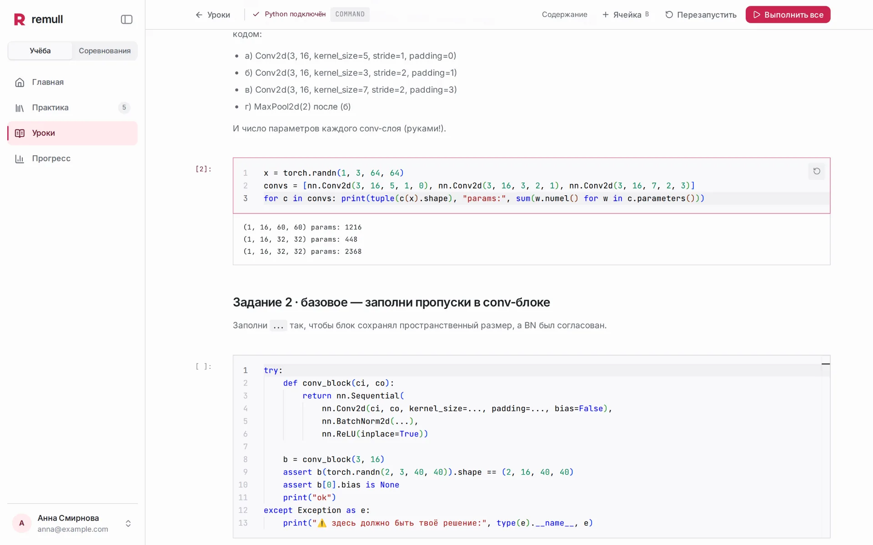Click bullet в) Conv2d kernel_size=7
This screenshot has width=873, height=545.
pos(351,90)
